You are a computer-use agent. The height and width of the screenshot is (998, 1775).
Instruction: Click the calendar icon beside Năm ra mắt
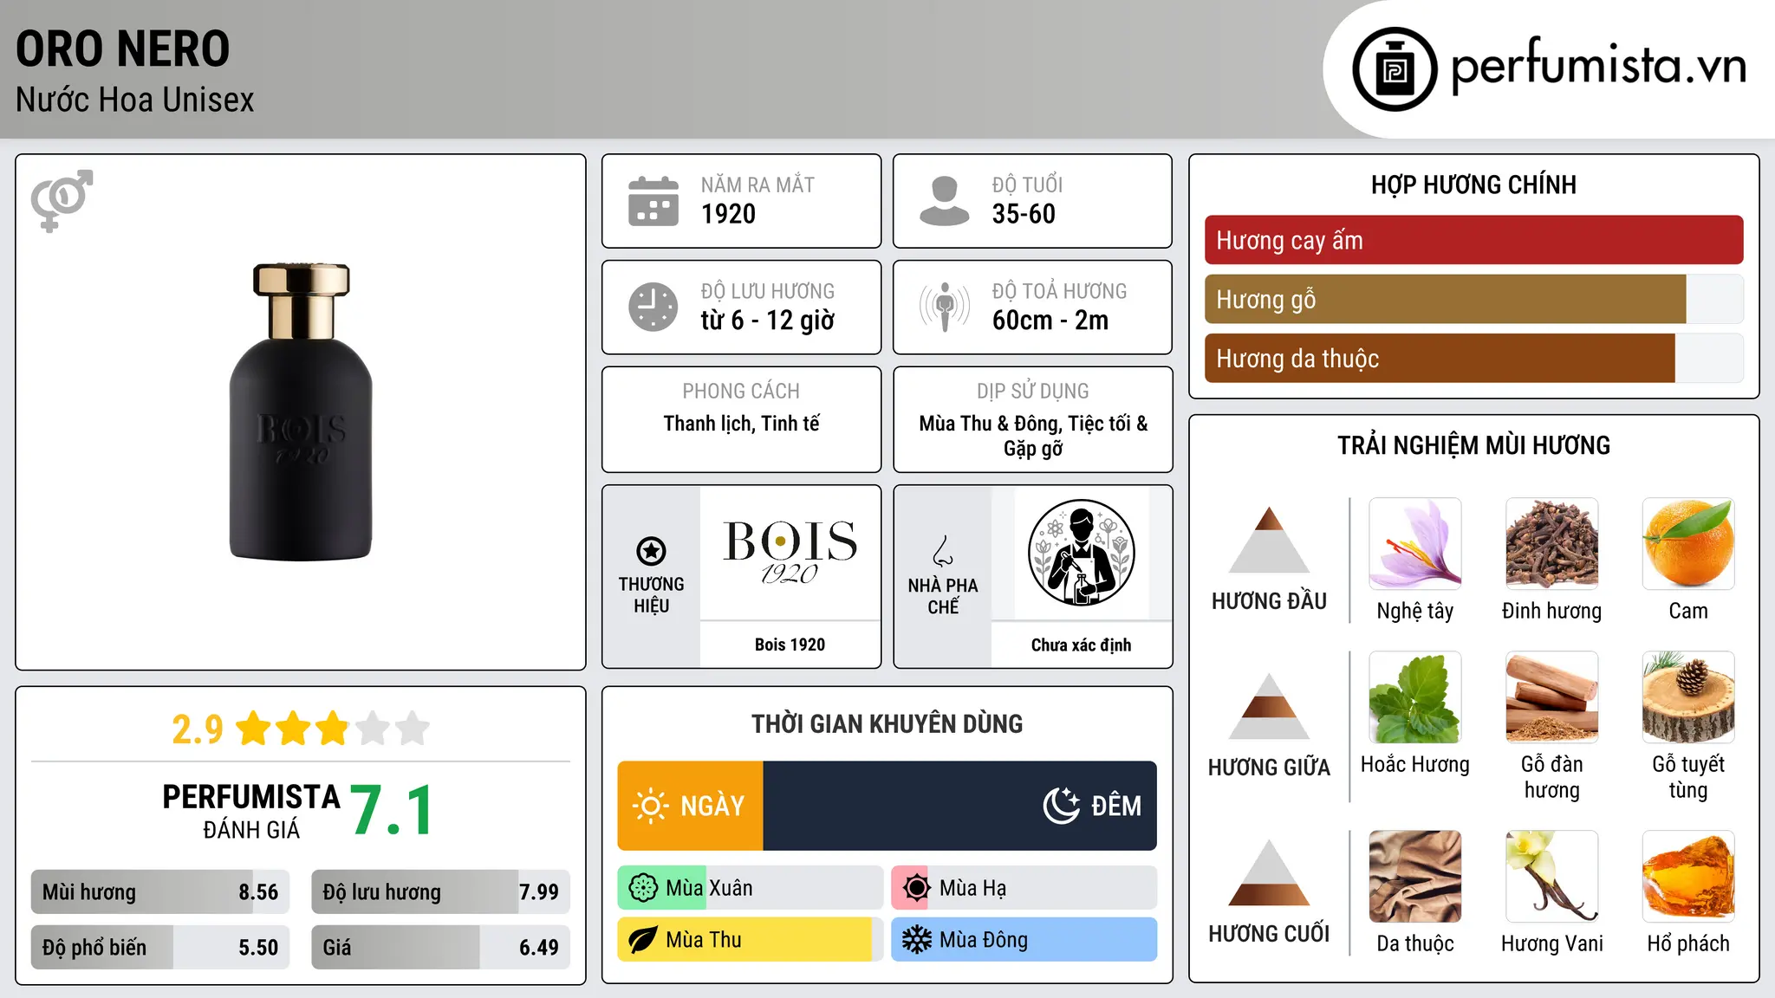click(653, 201)
